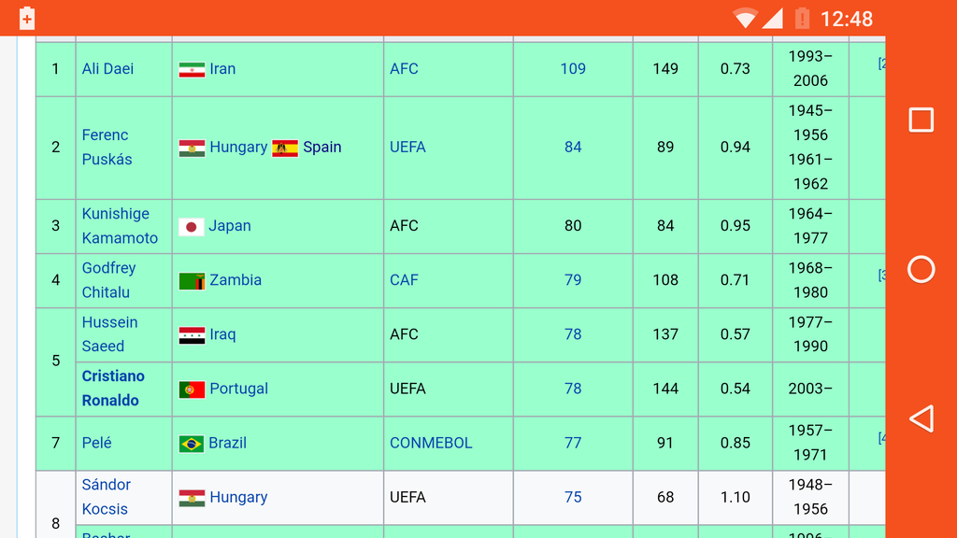The height and width of the screenshot is (538, 957).
Task: Tap the Wi-Fi status icon
Action: click(745, 19)
